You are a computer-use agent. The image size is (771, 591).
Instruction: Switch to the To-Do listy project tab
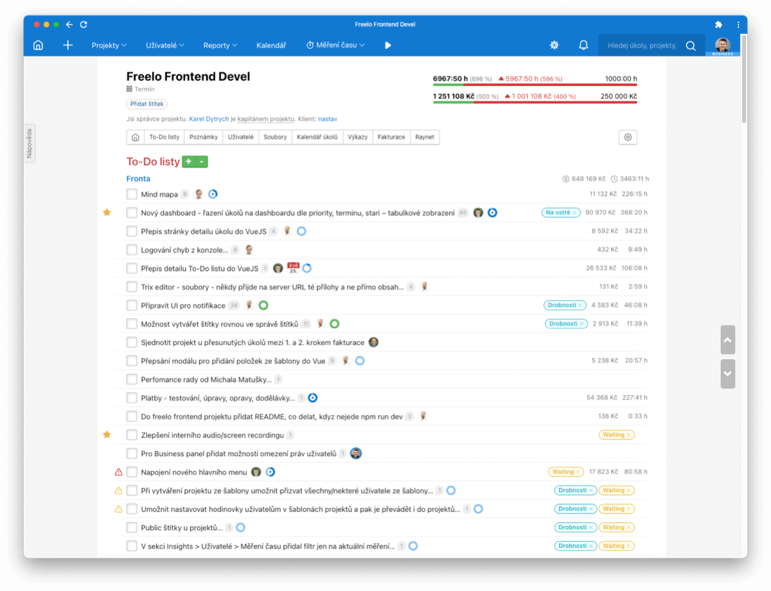pos(164,137)
